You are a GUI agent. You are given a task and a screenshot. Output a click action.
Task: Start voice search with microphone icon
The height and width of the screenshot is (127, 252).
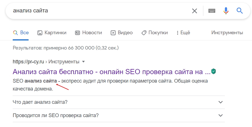click(226, 11)
